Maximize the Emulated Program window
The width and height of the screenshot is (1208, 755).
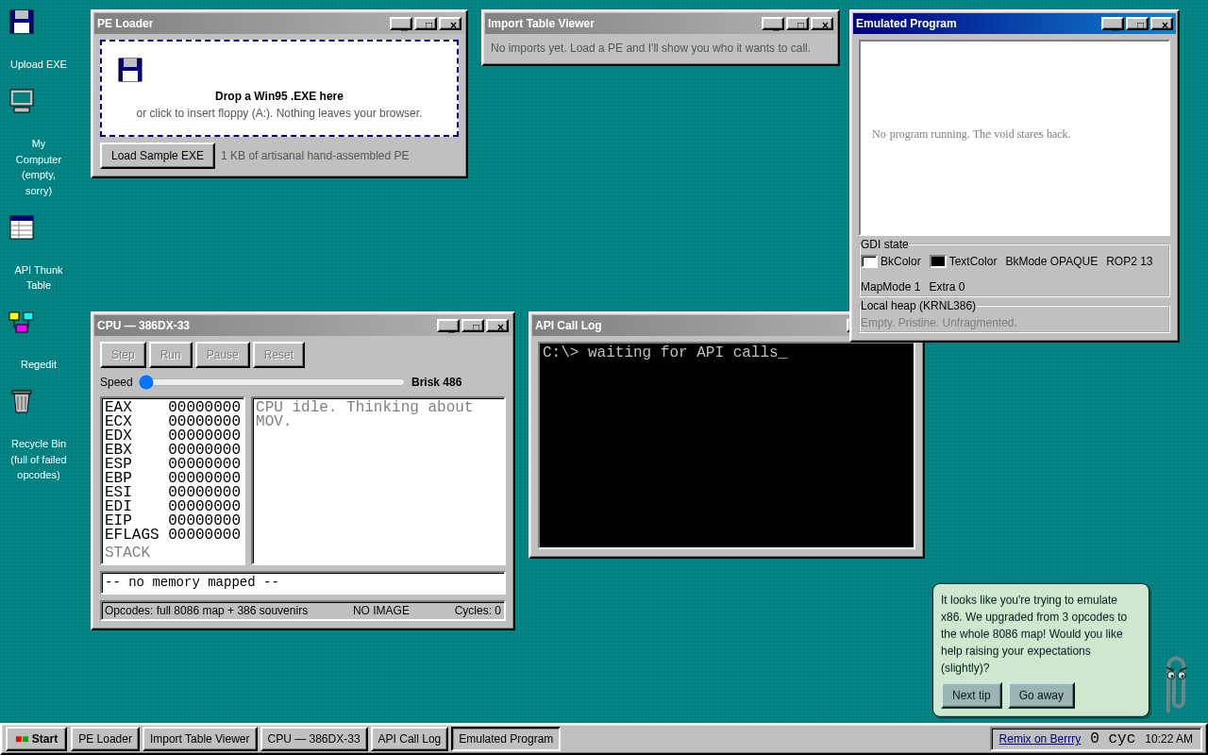pyautogui.click(x=1137, y=24)
